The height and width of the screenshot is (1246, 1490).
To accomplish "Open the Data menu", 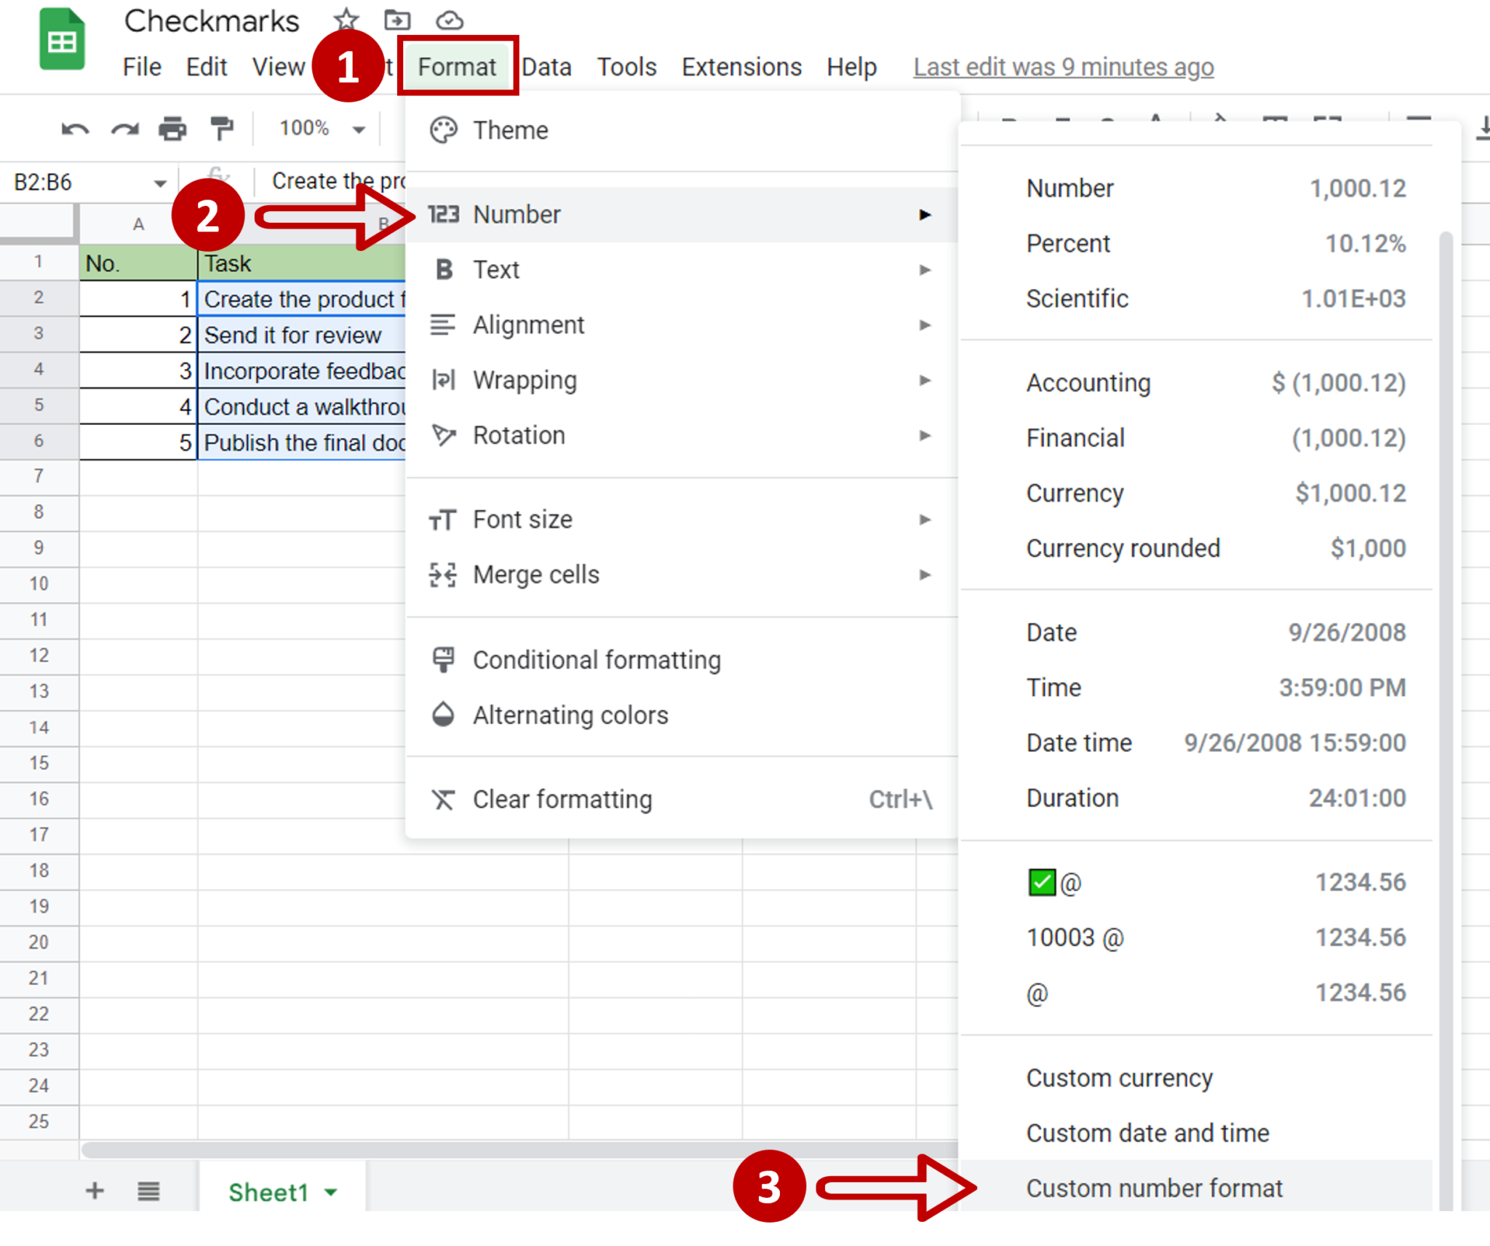I will coord(547,67).
